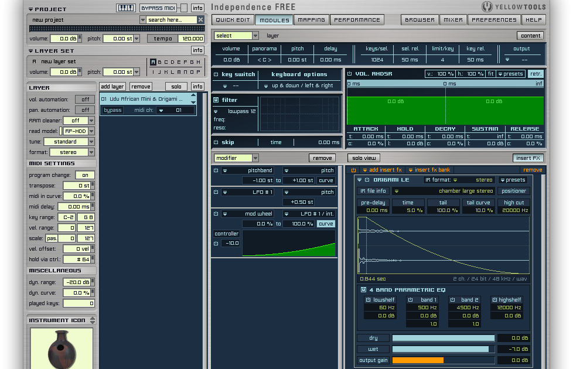The width and height of the screenshot is (573, 369).
Task: Open the tune standard dropdown
Action: [91, 142]
